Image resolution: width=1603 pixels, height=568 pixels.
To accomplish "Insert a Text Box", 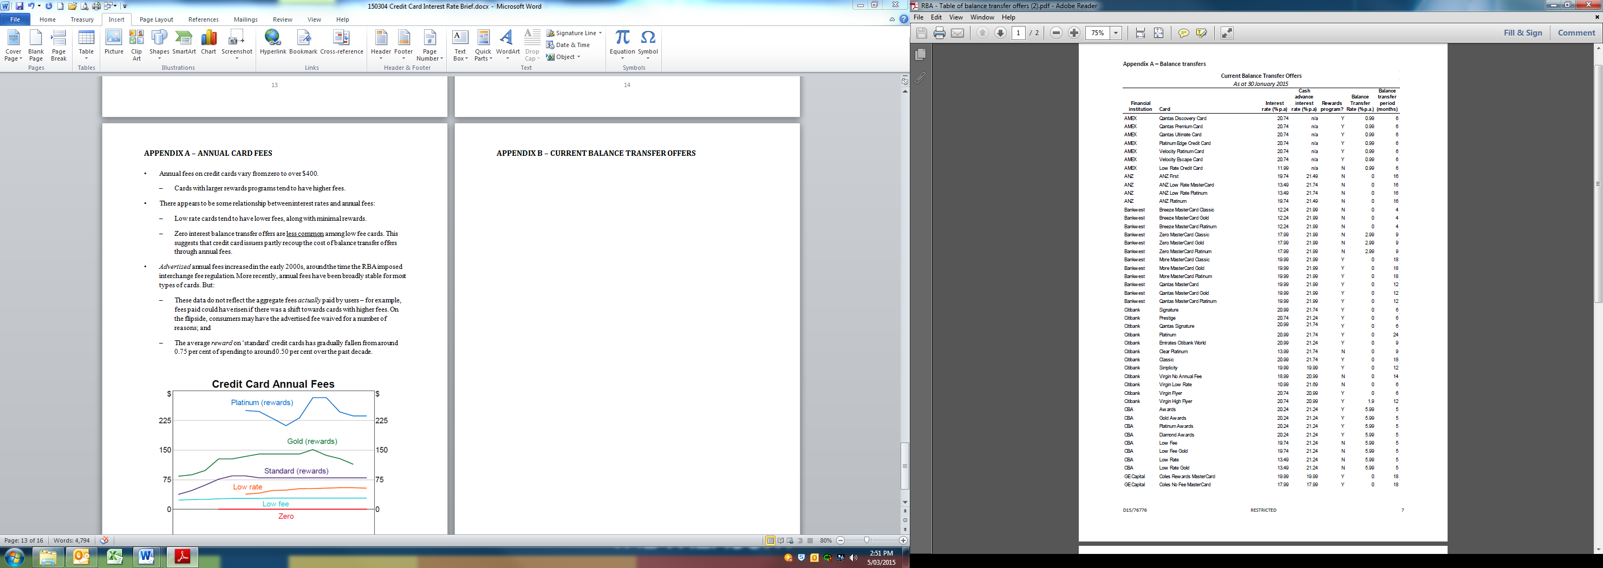I will (460, 45).
